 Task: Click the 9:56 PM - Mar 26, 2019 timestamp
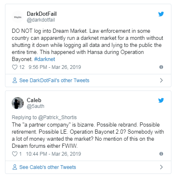pos(55,67)
